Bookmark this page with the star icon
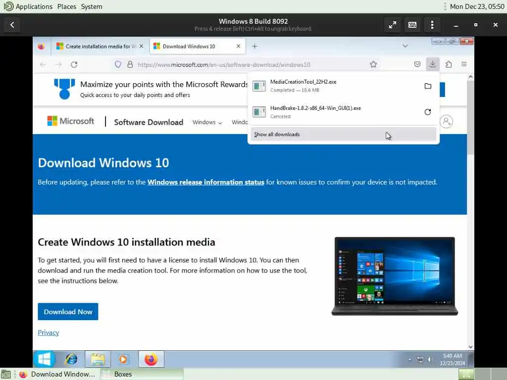 click(373, 64)
